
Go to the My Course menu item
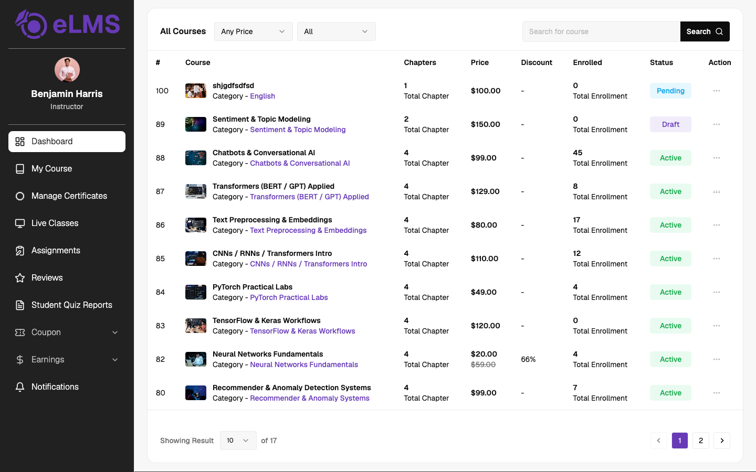click(x=67, y=169)
